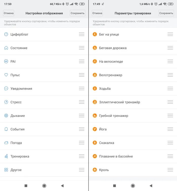Image resolution: width=177 pixels, height=191 pixels.
Task: Tap the sort handle next to Дыхание
Action: 81,116
